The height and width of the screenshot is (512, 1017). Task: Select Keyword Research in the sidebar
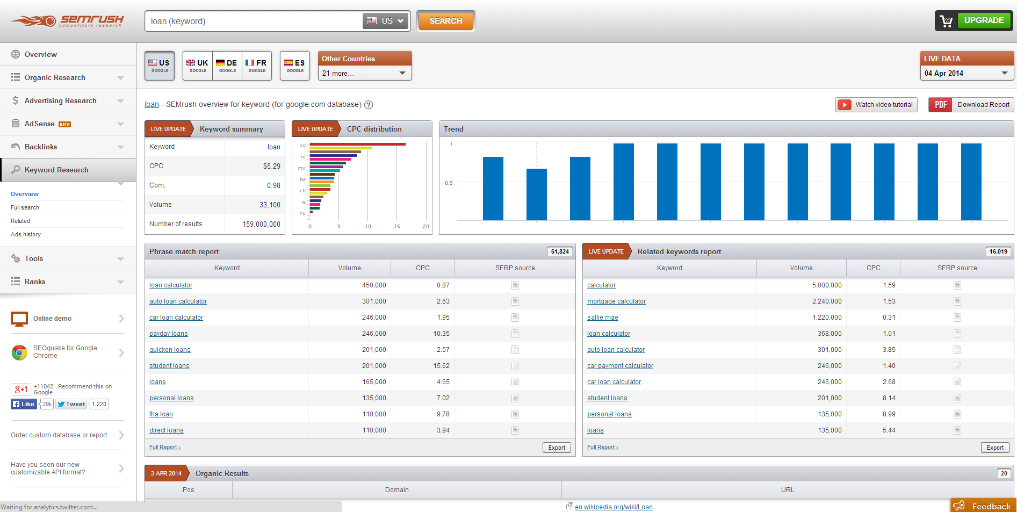click(68, 170)
